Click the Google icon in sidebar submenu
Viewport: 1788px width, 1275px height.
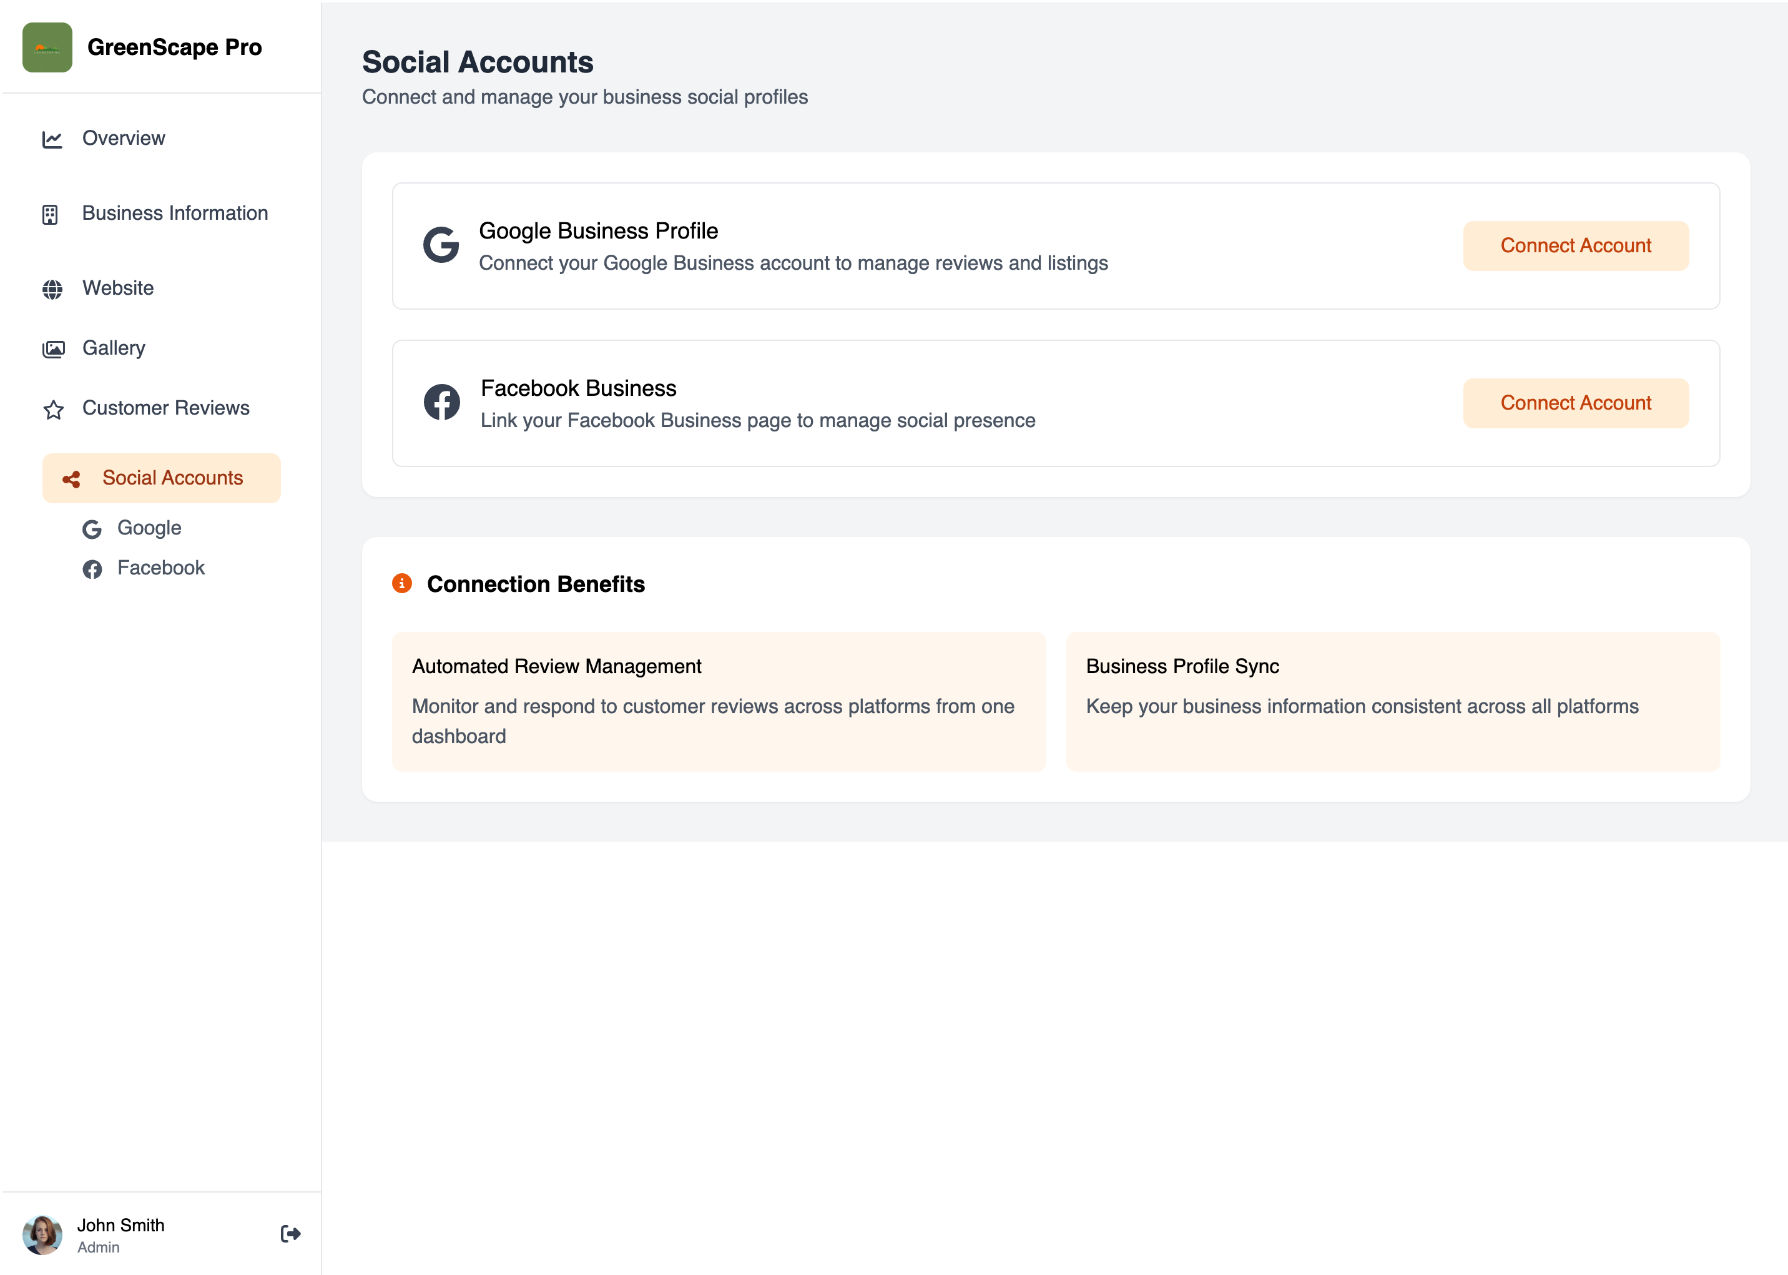point(92,529)
